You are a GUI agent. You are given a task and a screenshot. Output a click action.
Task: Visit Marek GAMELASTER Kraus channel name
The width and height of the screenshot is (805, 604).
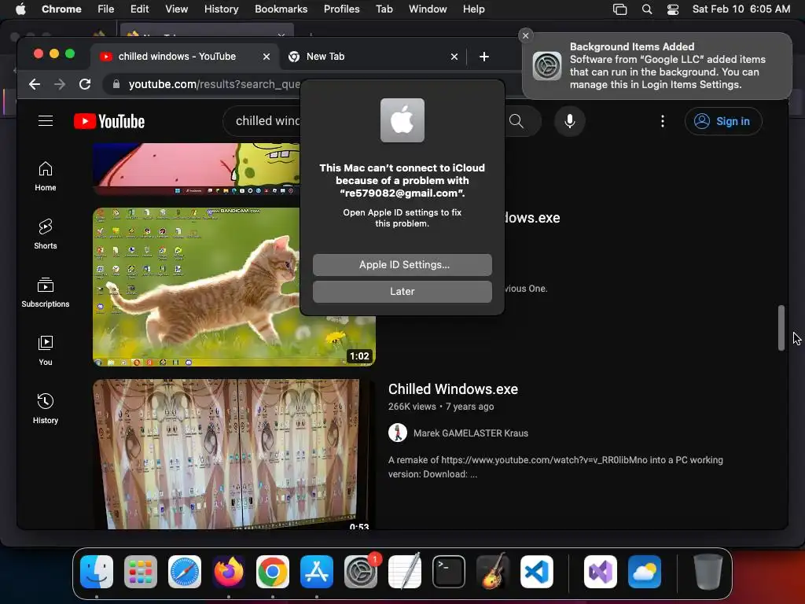click(x=471, y=433)
